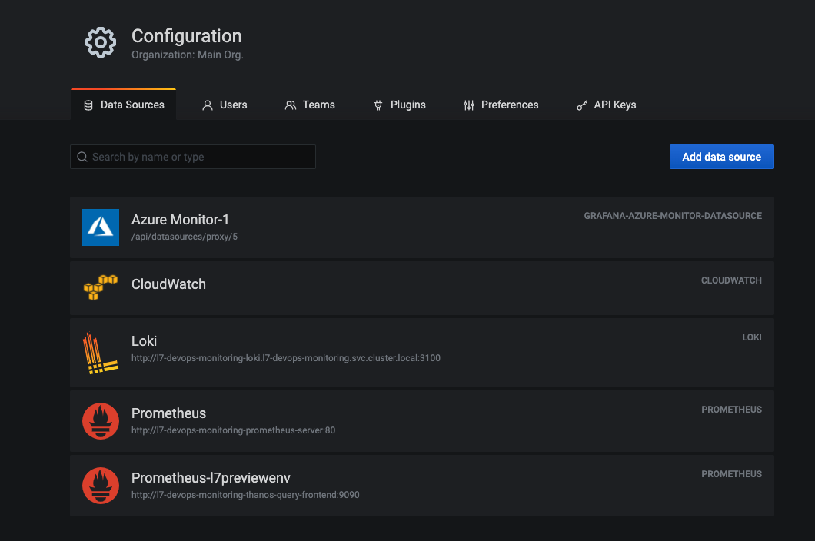Go to the Preferences tab
This screenshot has width=815, height=541.
[x=501, y=105]
